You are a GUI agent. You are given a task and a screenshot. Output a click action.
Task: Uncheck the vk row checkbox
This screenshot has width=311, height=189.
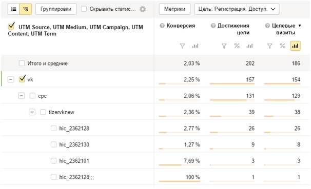pyautogui.click(x=22, y=79)
